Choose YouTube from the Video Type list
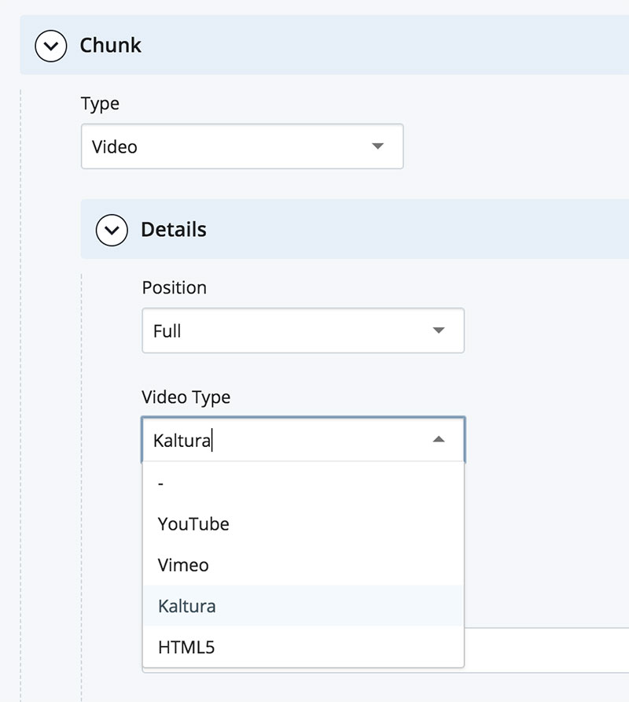The image size is (629, 702). point(303,524)
